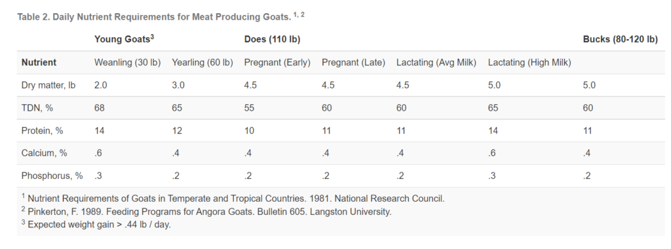Click the Pinkerton Langston University footnote
This screenshot has width=671, height=249.
[x=206, y=212]
